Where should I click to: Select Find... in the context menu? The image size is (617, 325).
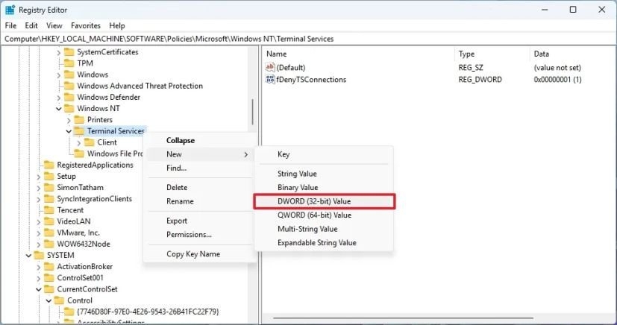coord(200,168)
